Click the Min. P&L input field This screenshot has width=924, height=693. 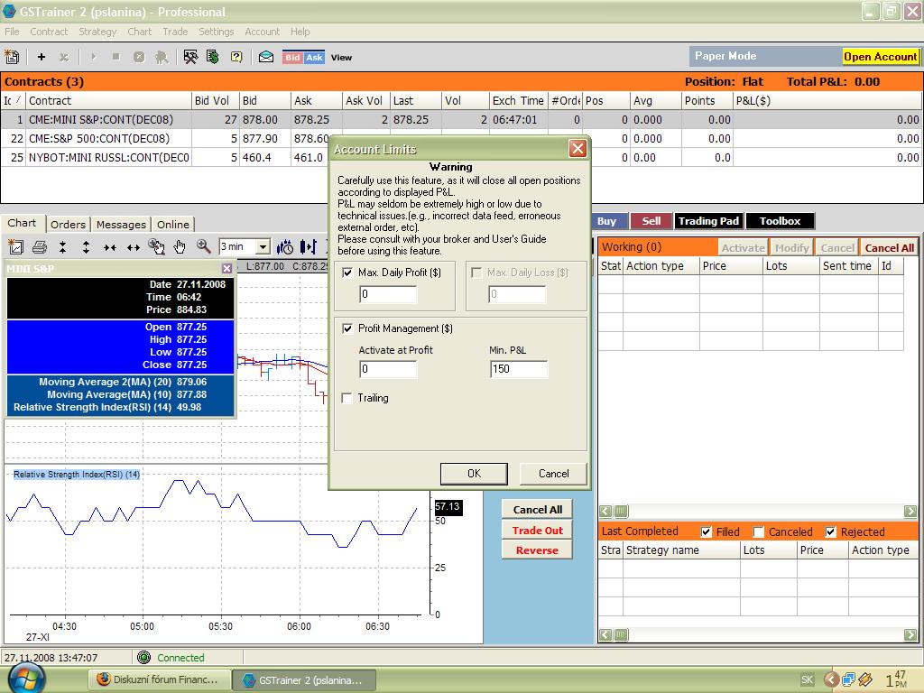[x=518, y=369]
